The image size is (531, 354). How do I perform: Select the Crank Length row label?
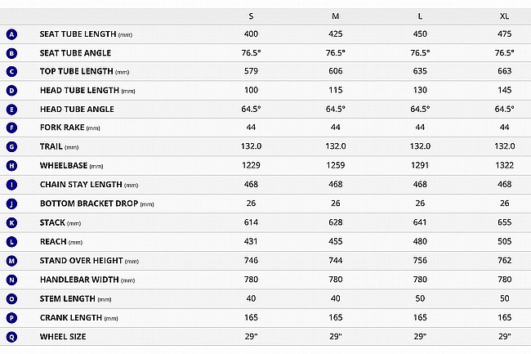click(x=79, y=318)
